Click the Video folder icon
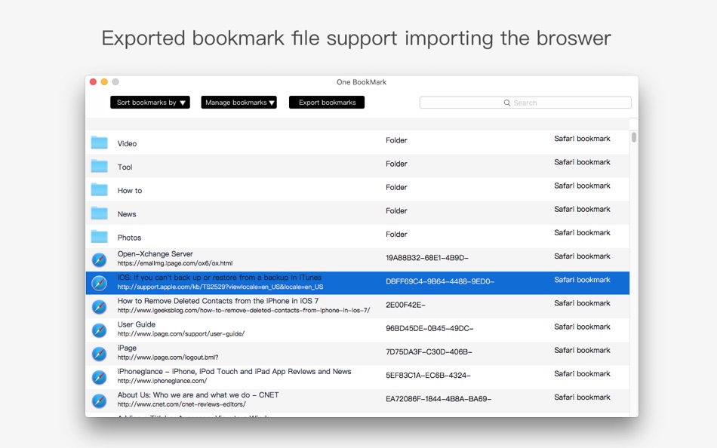Viewport: 717px width, 448px height. click(99, 143)
